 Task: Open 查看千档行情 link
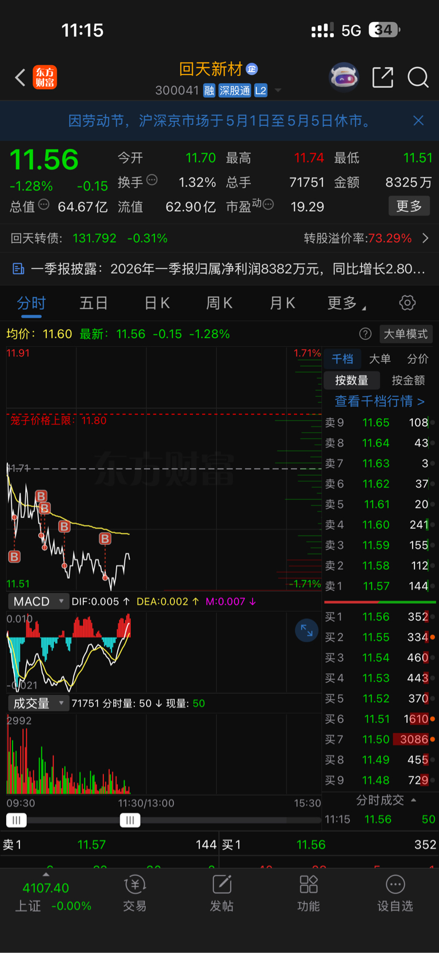pos(380,401)
